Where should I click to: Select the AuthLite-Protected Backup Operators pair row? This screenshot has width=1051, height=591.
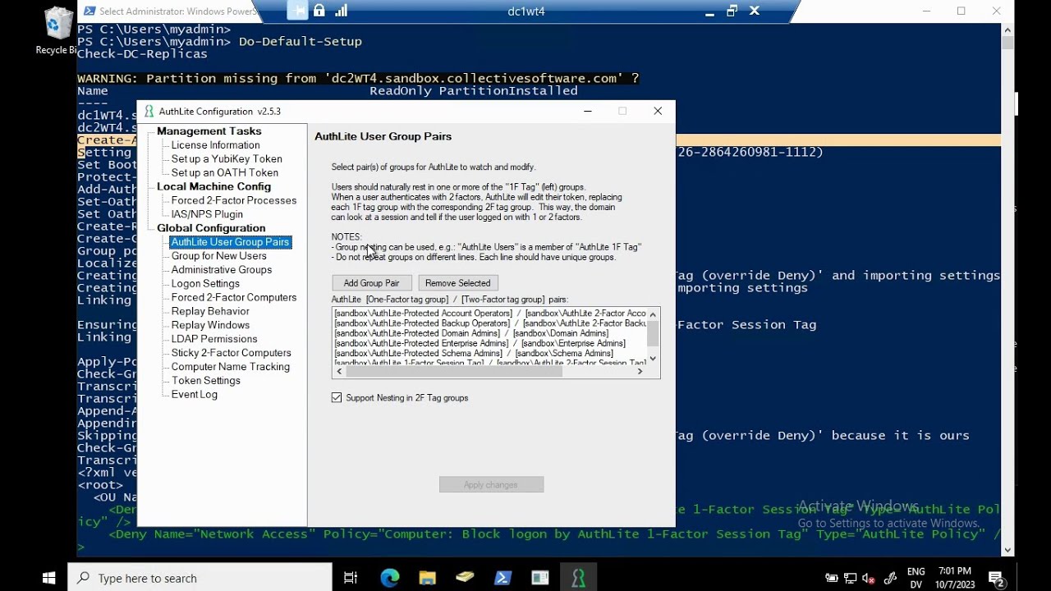coord(489,323)
